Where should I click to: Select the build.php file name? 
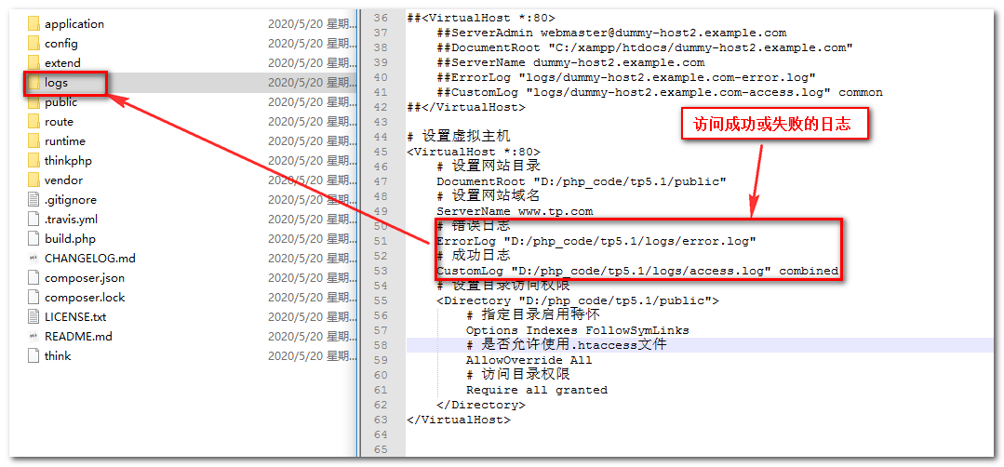coord(70,239)
